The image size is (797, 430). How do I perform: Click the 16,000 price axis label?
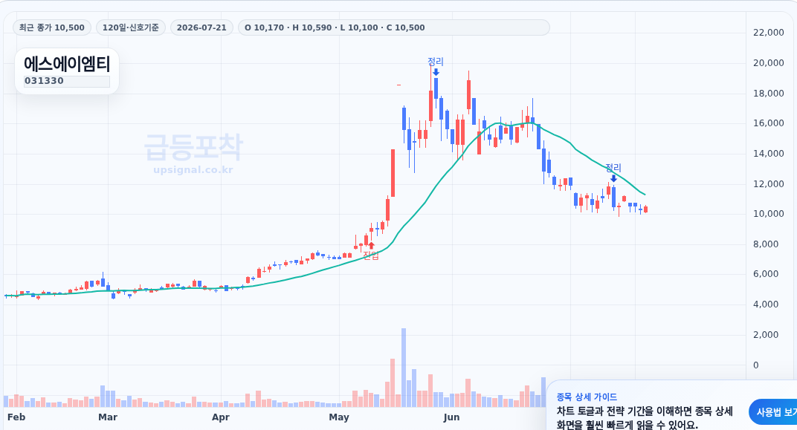point(769,123)
